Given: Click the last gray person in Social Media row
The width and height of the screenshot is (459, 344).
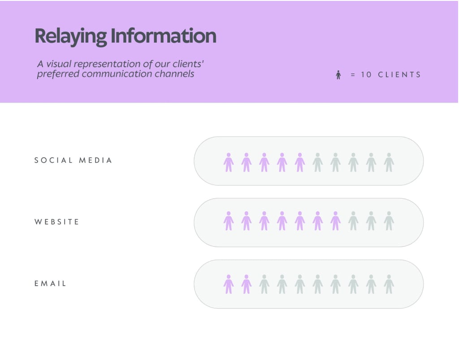Looking at the screenshot, I should coord(389,162).
